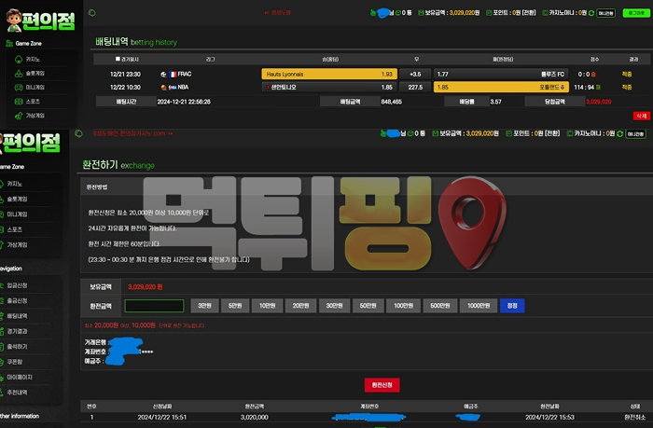The height and width of the screenshot is (428, 653).
Task: Open 추천내역 in navigation sidebar
Action: coord(17,393)
